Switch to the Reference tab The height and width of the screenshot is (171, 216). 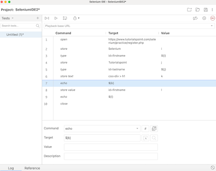click(x=32, y=168)
